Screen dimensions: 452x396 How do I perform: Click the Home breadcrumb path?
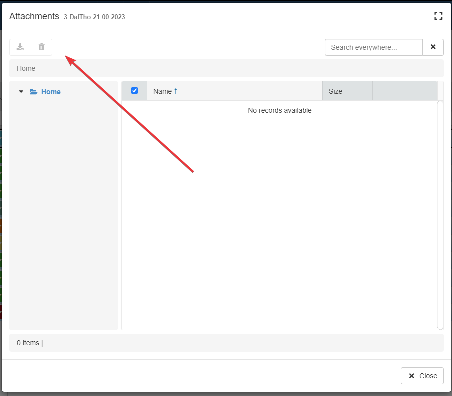(26, 68)
